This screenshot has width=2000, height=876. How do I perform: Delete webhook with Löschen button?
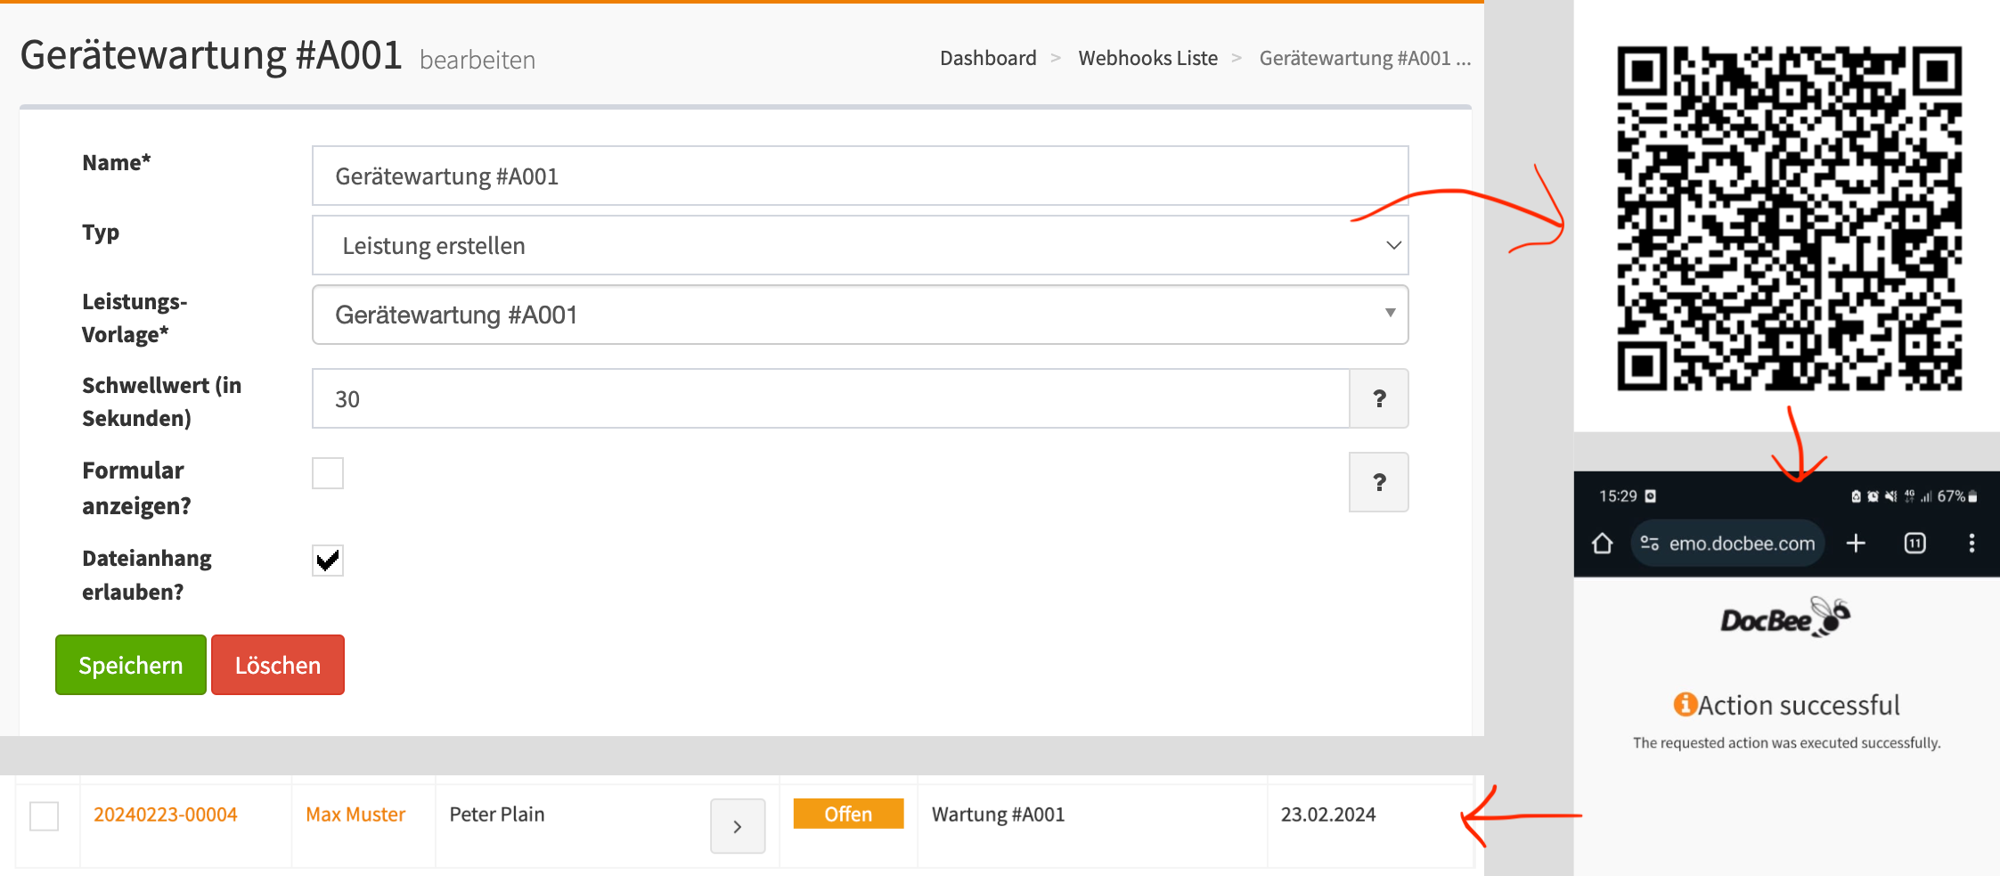tap(278, 665)
